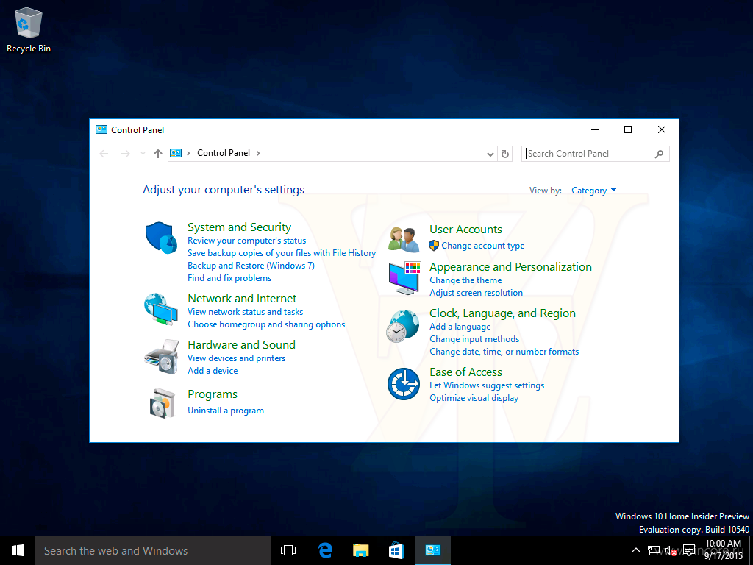This screenshot has height=565, width=753.
Task: Click the search magnifier in Control Panel
Action: pos(660,154)
